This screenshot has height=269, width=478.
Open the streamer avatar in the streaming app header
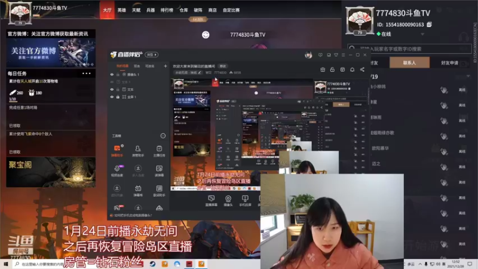click(x=308, y=55)
